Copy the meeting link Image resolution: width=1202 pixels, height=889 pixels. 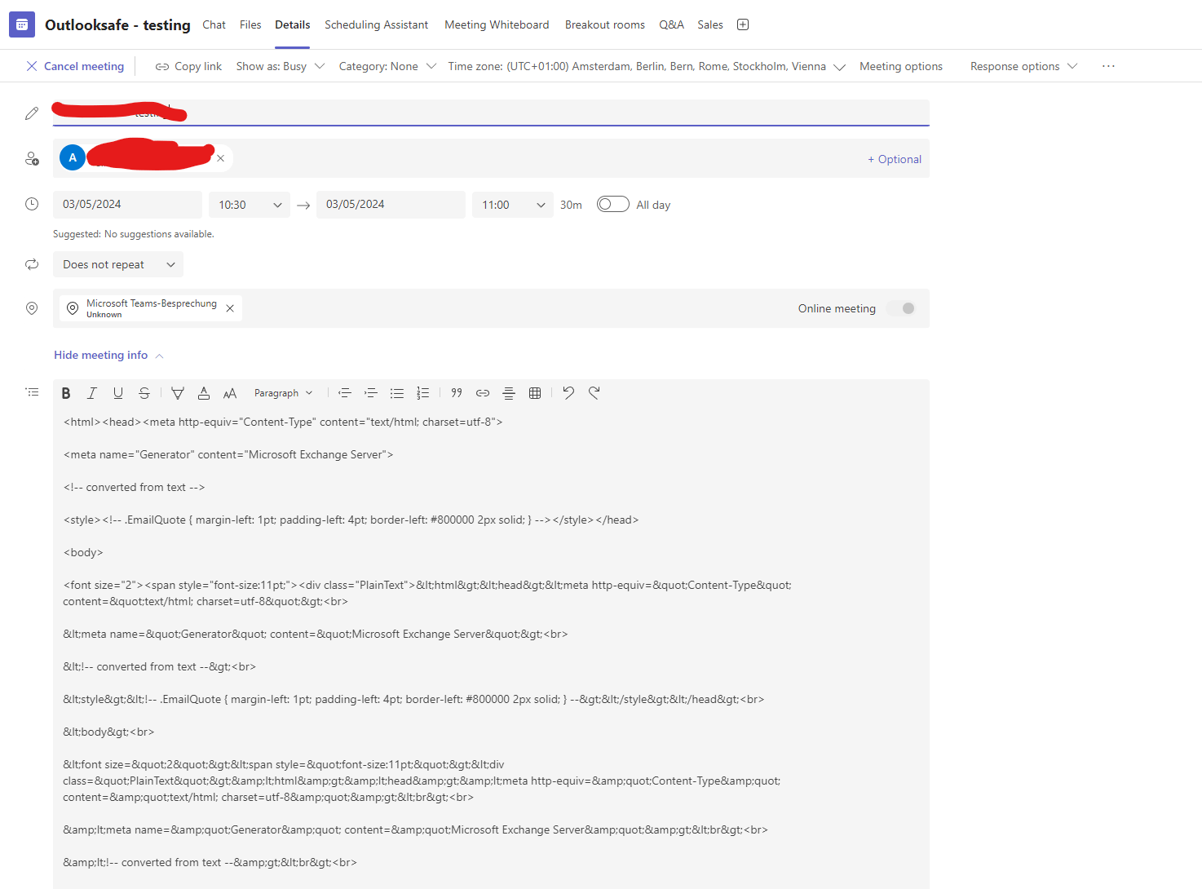tap(188, 66)
